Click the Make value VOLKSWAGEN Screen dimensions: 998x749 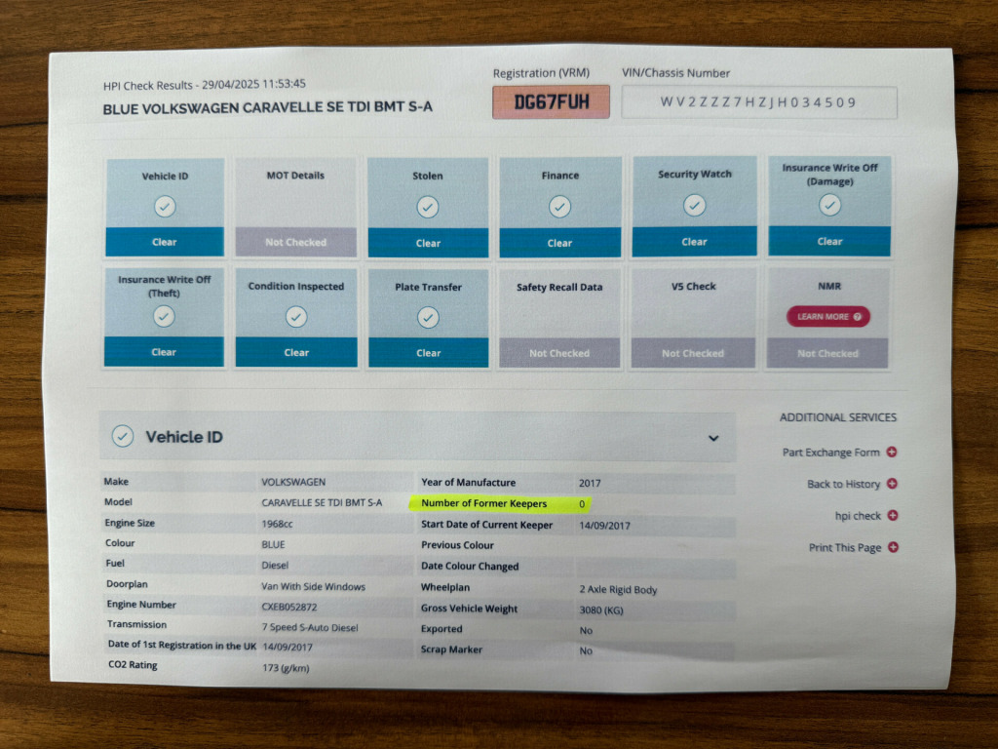293,482
